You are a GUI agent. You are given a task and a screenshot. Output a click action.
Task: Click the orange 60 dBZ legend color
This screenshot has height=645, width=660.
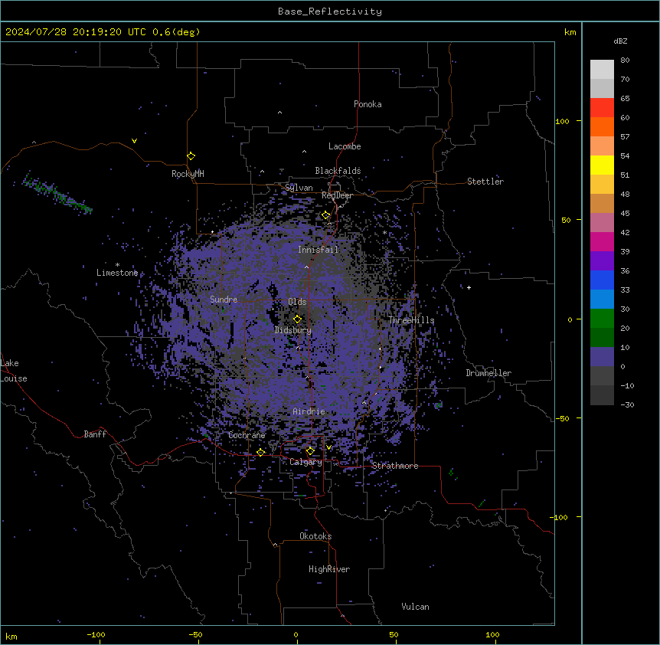tap(602, 126)
